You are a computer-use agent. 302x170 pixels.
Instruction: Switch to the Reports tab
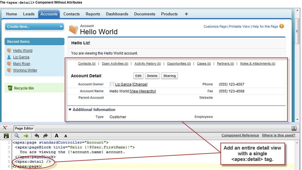[x=93, y=14]
